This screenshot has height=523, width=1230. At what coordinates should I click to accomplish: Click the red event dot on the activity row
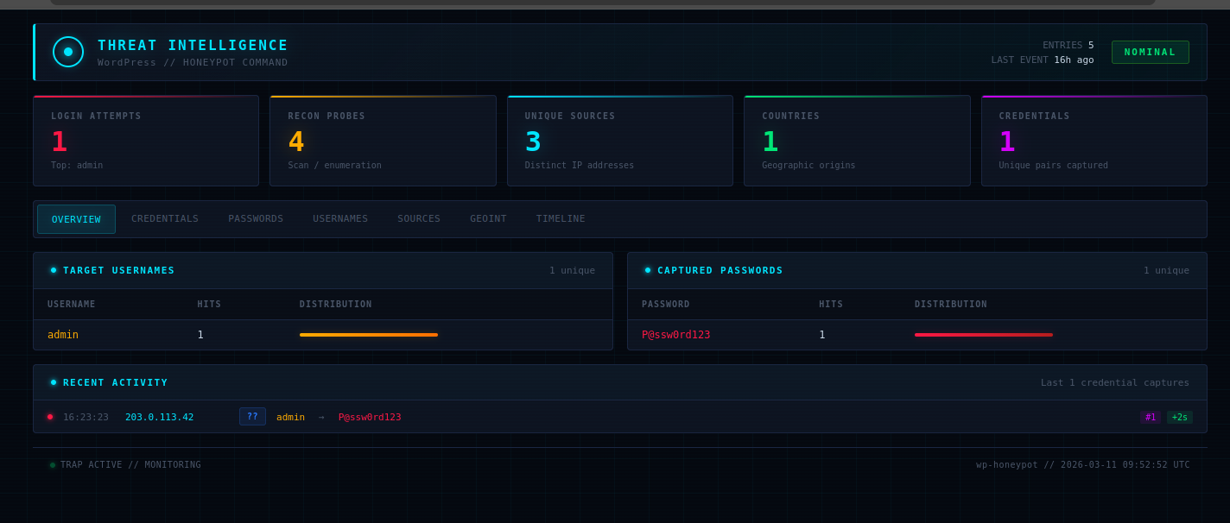pyautogui.click(x=50, y=416)
